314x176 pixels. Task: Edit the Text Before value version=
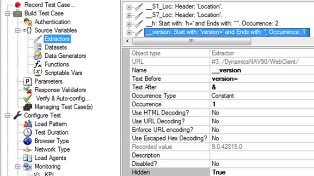coord(262,79)
